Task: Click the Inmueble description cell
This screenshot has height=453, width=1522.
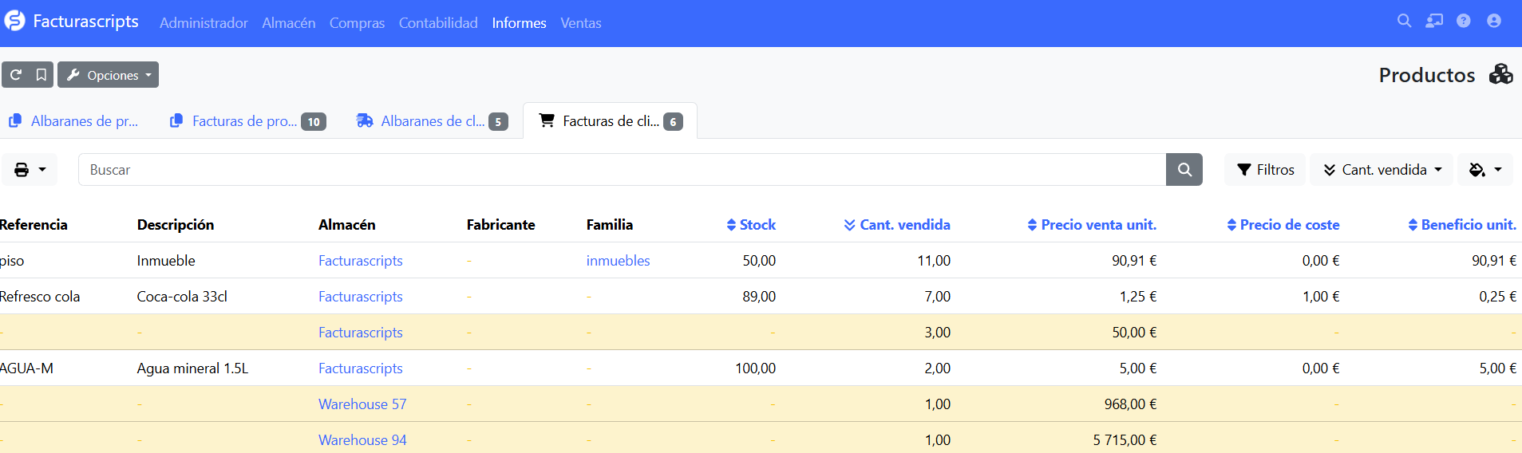Action: [166, 261]
